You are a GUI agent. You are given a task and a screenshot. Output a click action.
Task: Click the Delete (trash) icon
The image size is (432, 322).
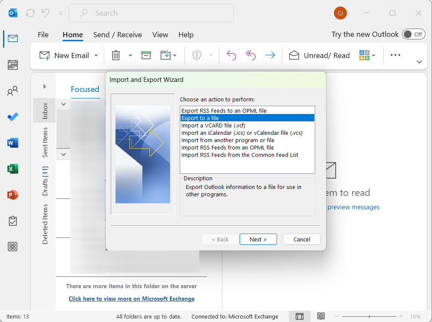click(x=115, y=55)
